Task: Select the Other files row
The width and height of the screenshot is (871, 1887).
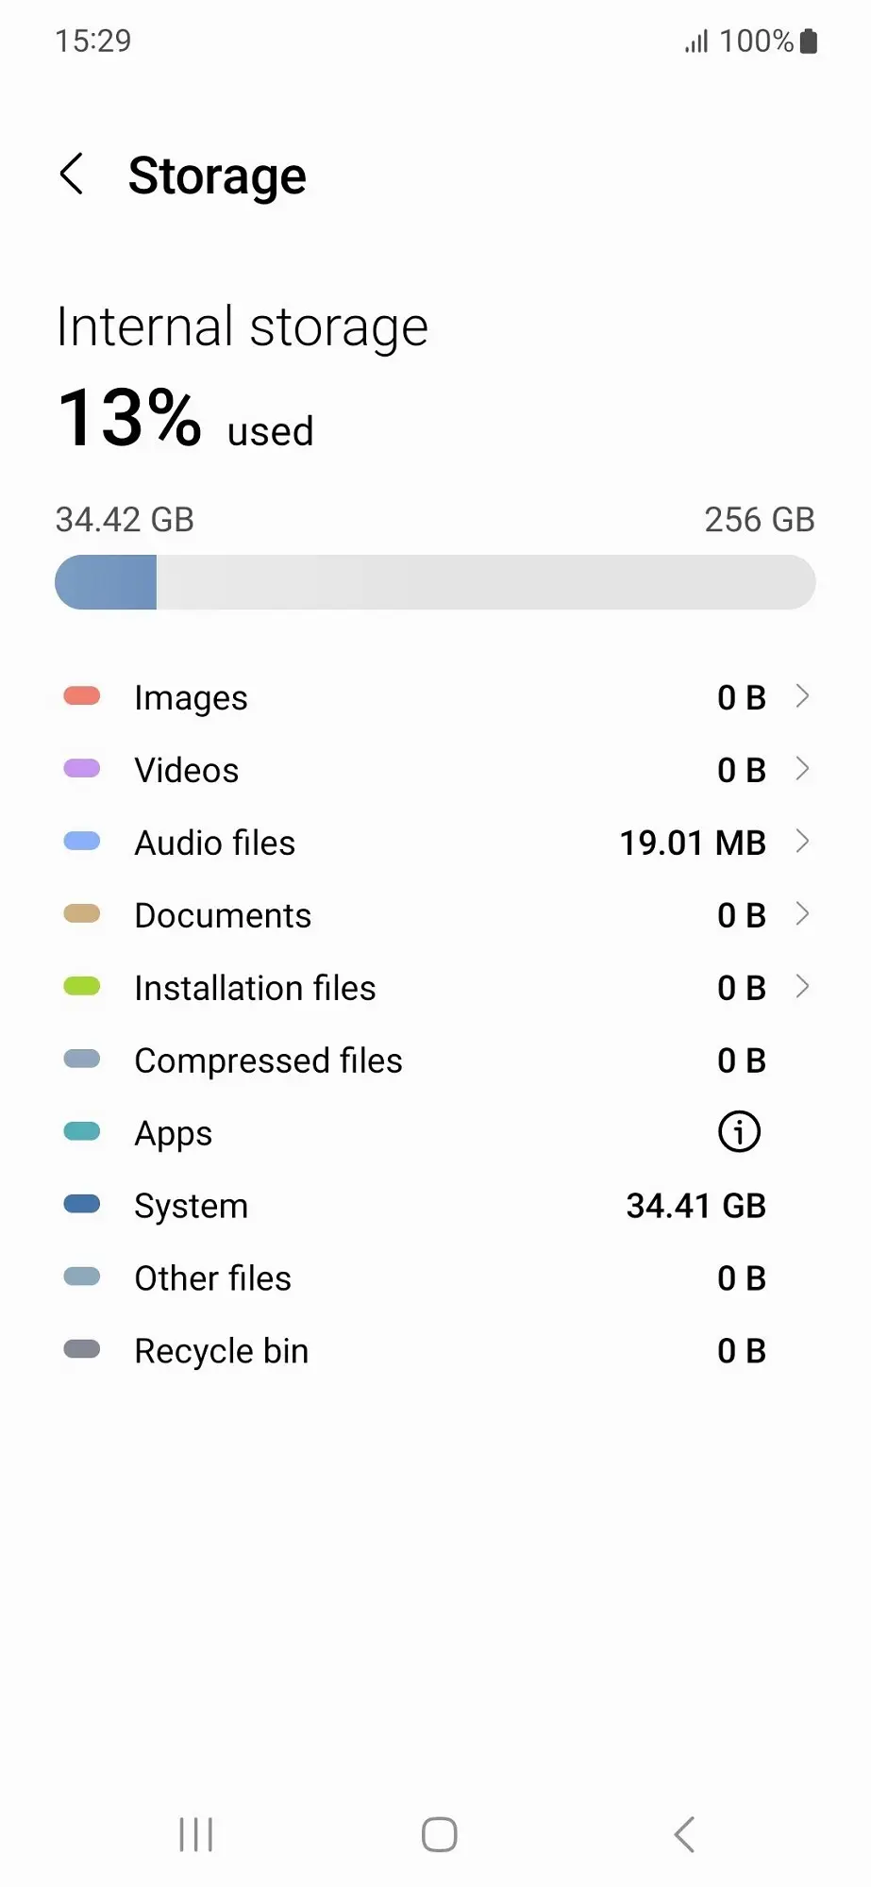Action: click(x=434, y=1277)
